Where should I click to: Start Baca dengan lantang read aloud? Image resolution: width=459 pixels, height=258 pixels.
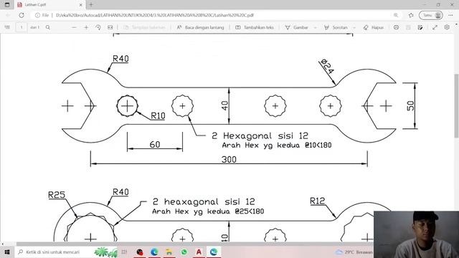(200, 27)
